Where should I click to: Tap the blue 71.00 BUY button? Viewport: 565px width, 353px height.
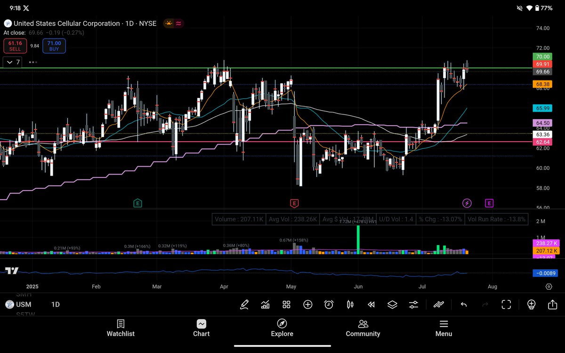[54, 46]
